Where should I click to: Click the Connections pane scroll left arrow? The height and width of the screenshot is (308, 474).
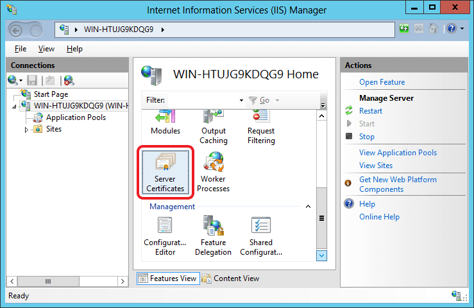point(12,282)
